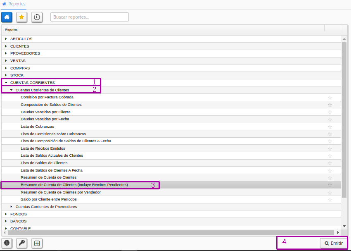Switch to the Reportes tab
The image size is (351, 251).
[14, 4]
